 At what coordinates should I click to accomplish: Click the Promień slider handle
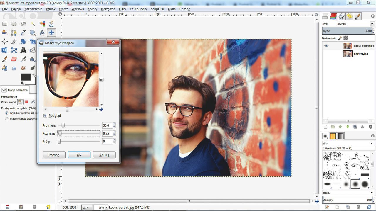tap(63, 125)
